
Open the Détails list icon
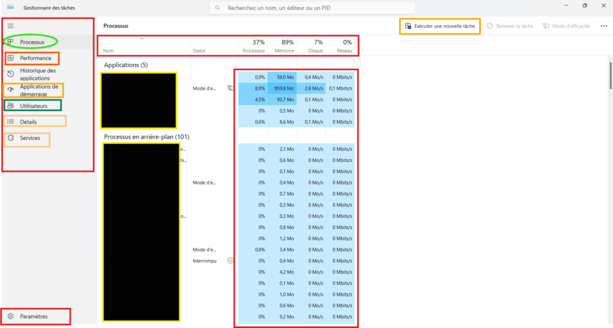click(x=10, y=122)
